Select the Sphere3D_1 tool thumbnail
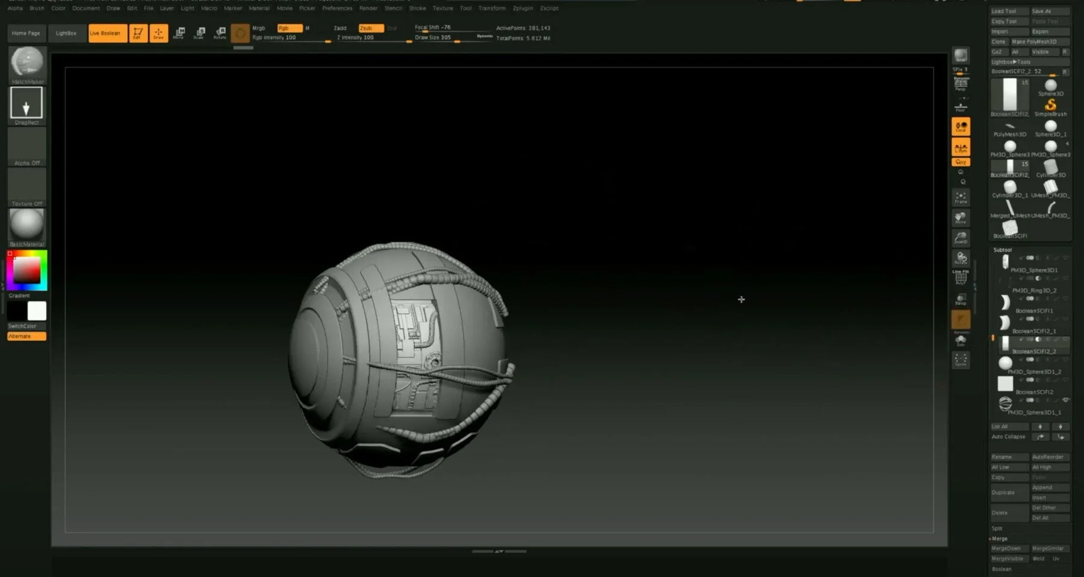 tap(1050, 128)
